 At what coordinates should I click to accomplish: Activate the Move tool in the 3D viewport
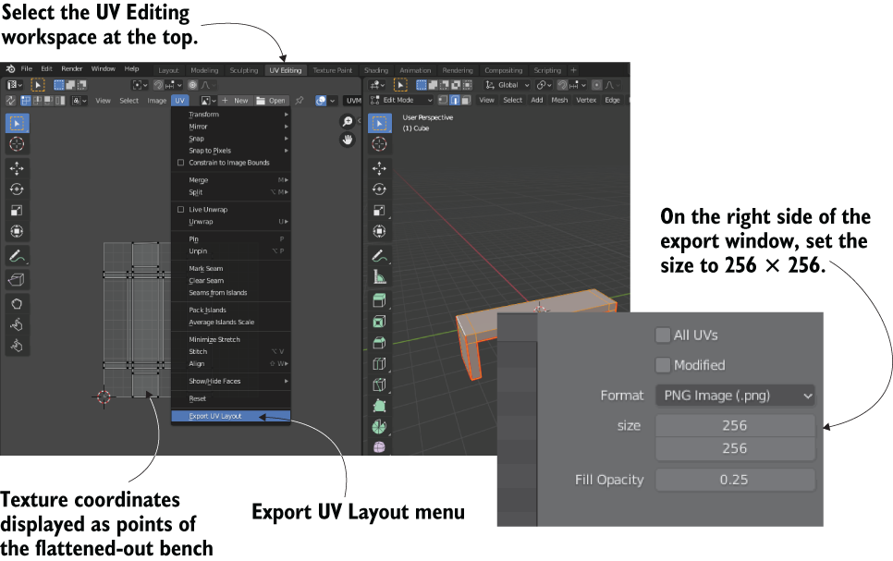point(381,167)
